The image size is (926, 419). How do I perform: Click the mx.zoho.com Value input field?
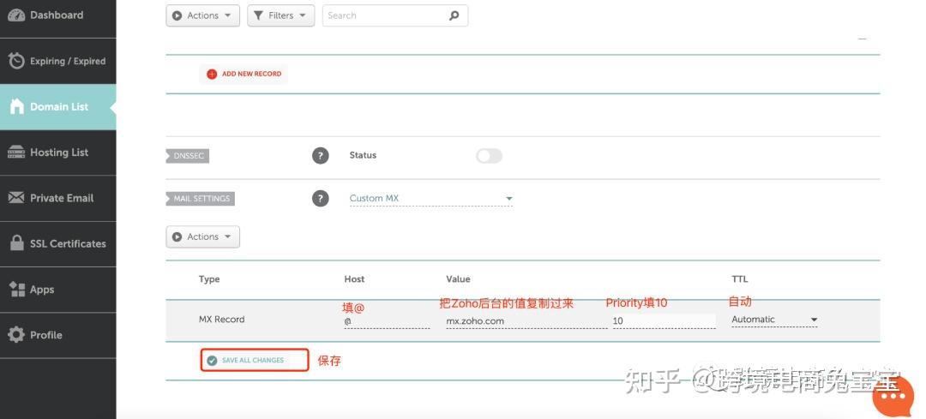tap(523, 320)
